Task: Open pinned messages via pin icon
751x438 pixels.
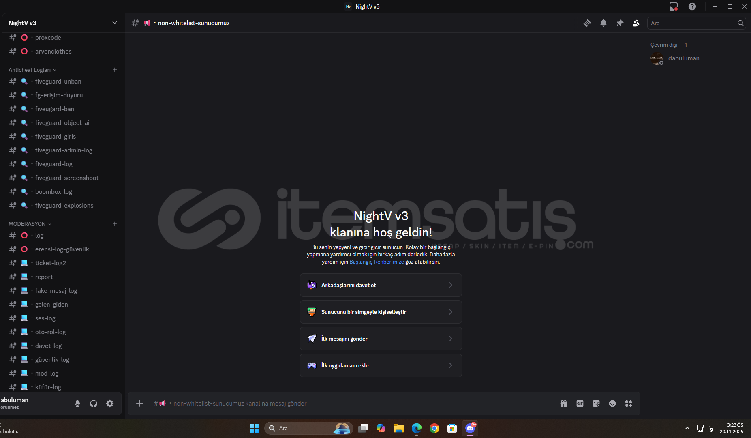Action: pos(620,23)
